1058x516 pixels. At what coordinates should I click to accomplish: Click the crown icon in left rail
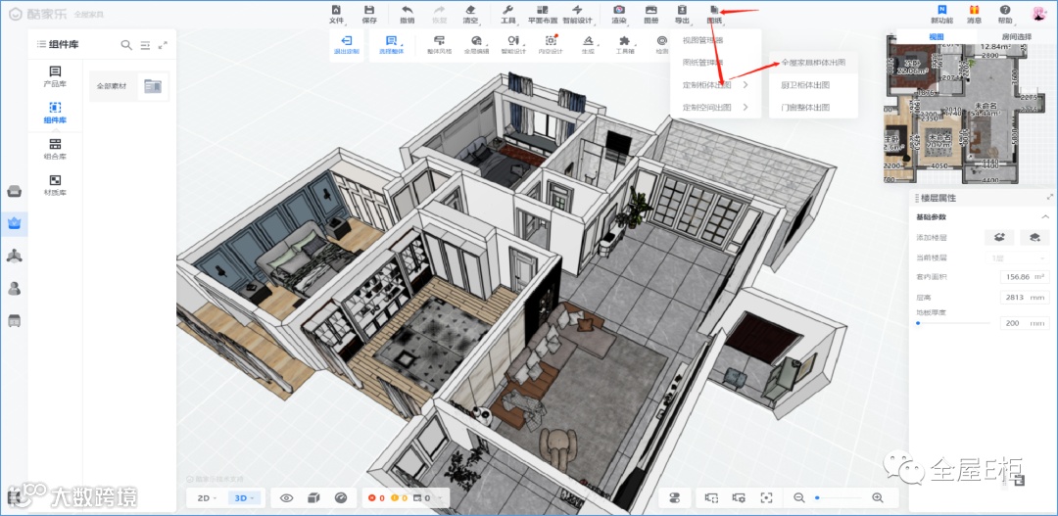coord(14,223)
